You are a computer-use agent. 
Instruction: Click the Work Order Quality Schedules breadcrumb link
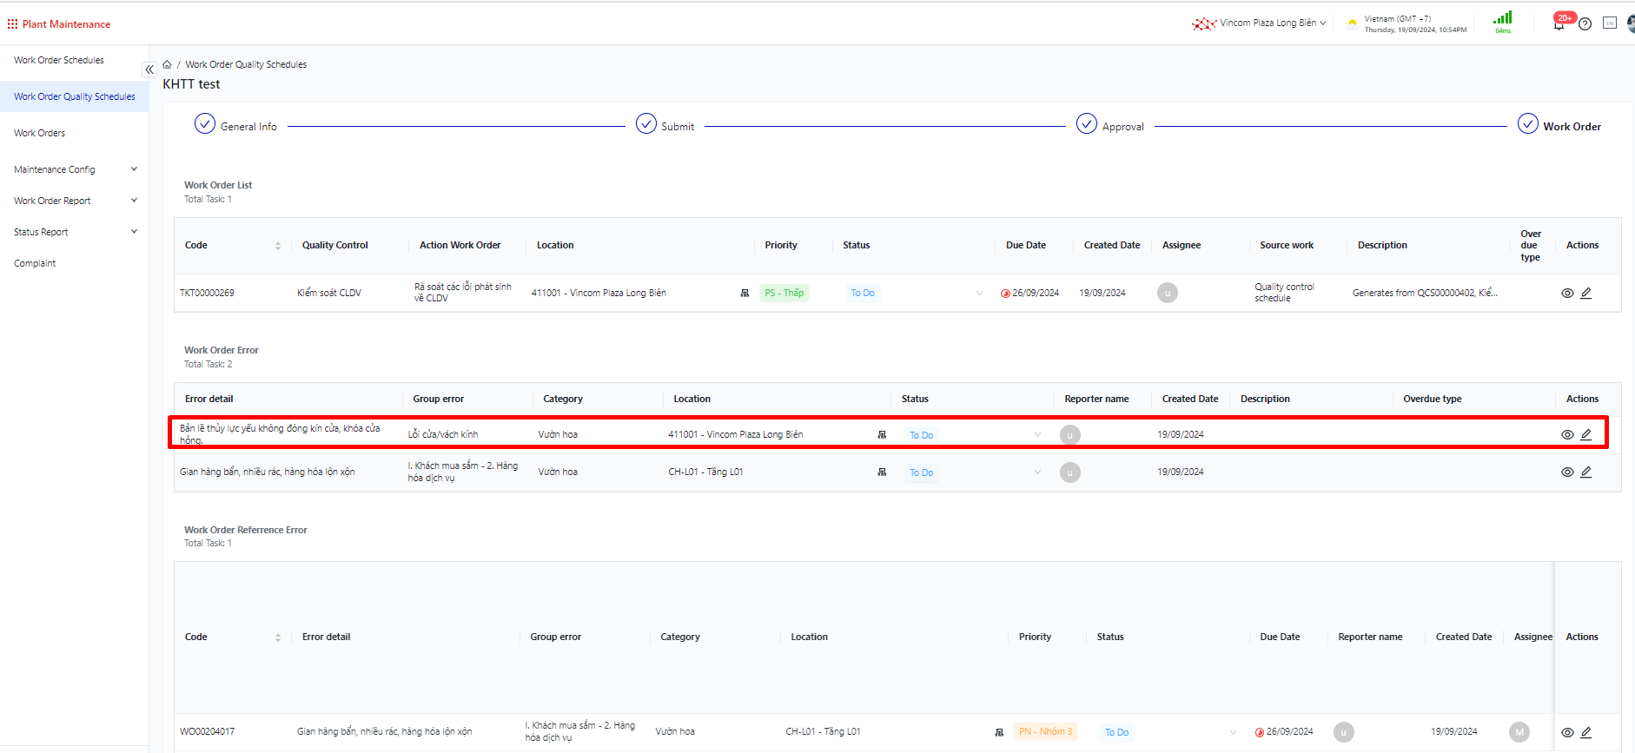coord(246,64)
